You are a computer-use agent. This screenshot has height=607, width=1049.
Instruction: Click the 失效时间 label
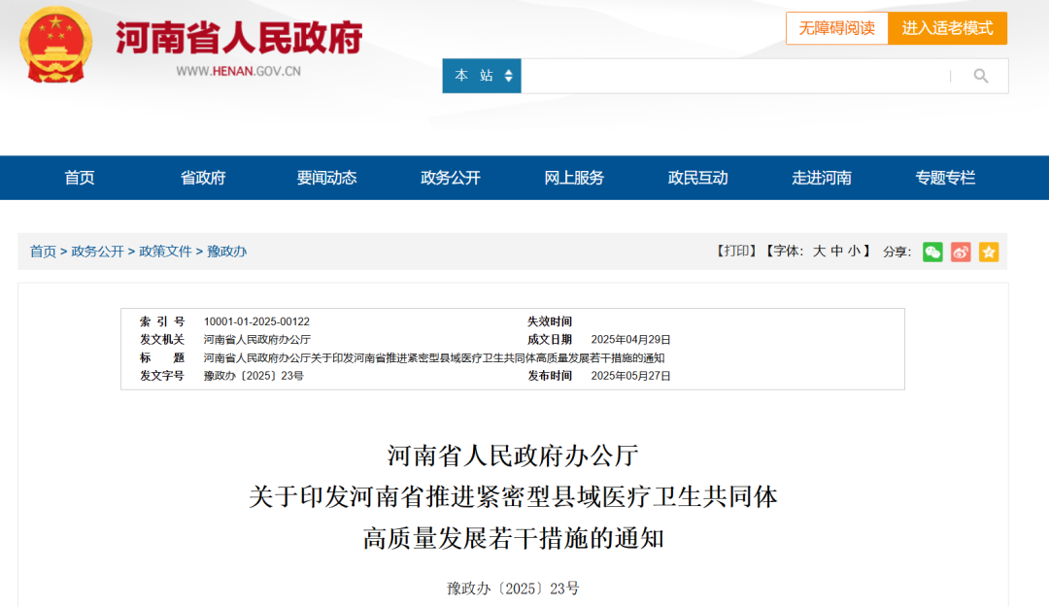tap(550, 321)
